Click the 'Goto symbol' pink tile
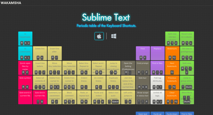The image size is (213, 115). [x=25, y=83]
